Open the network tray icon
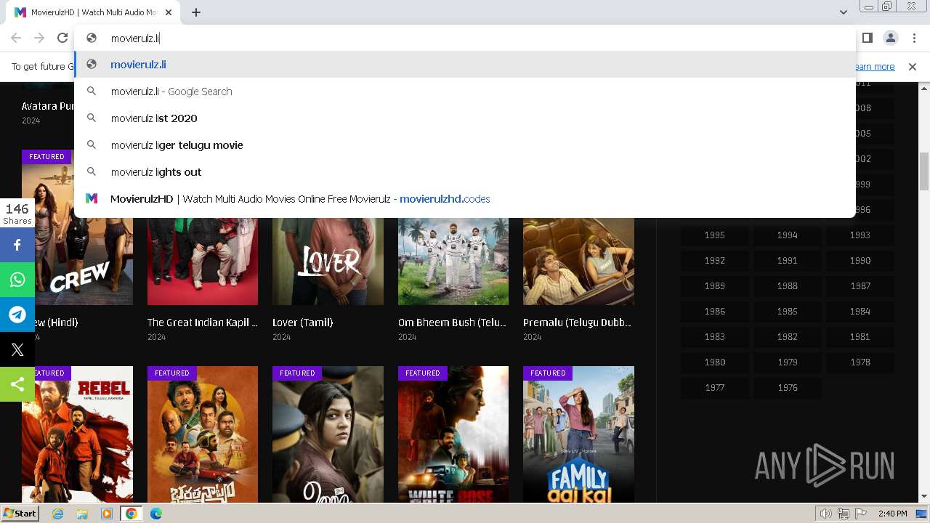 tap(844, 514)
